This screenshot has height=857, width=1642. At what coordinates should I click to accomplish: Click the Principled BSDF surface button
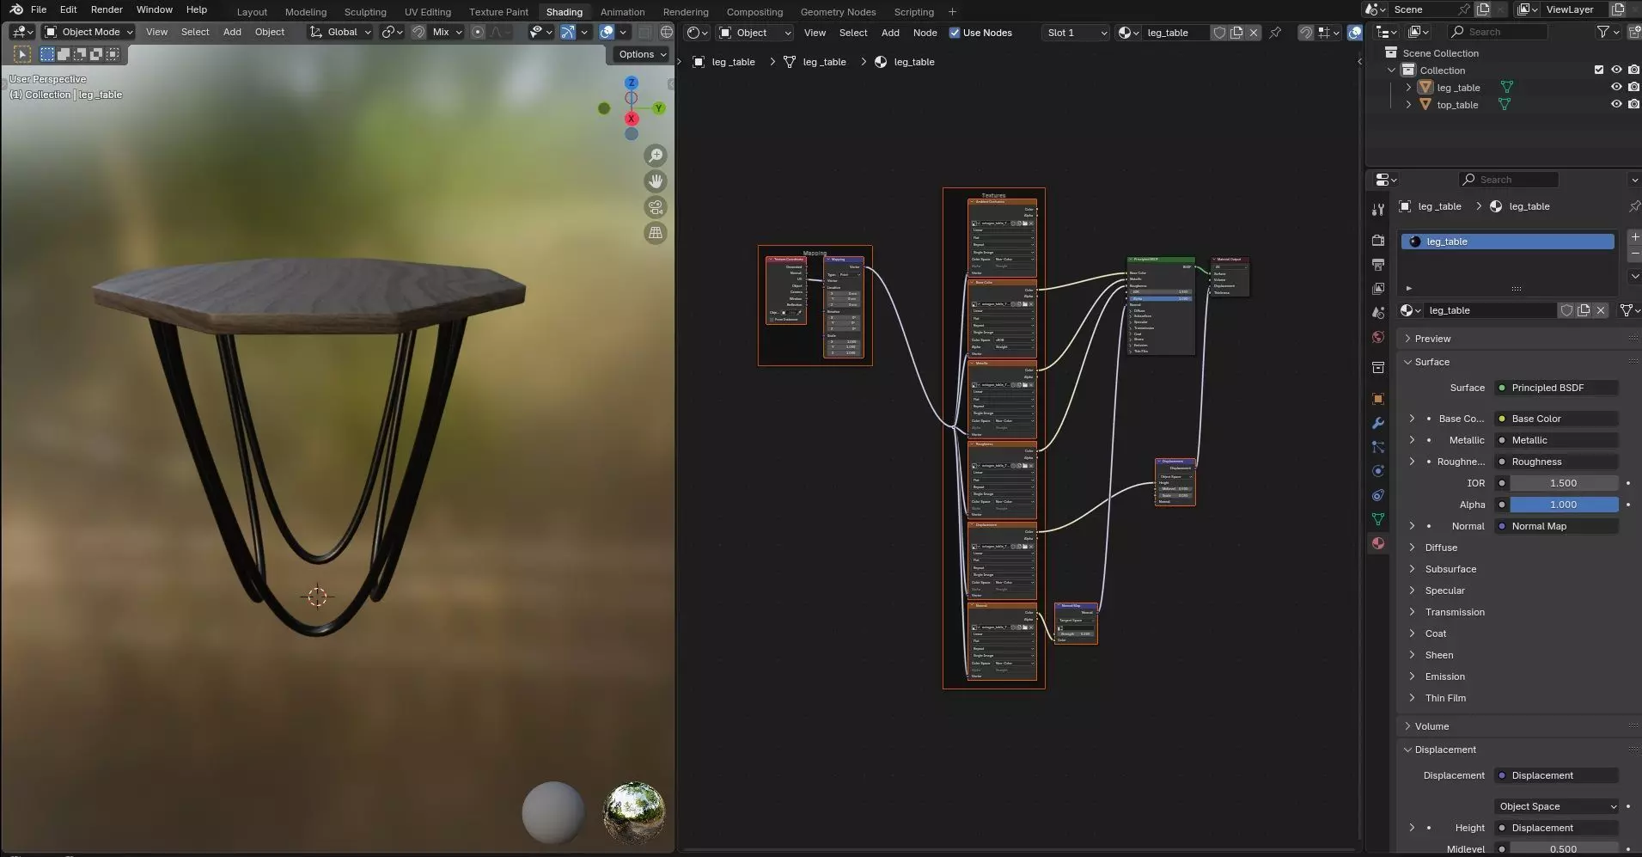pos(1556,388)
